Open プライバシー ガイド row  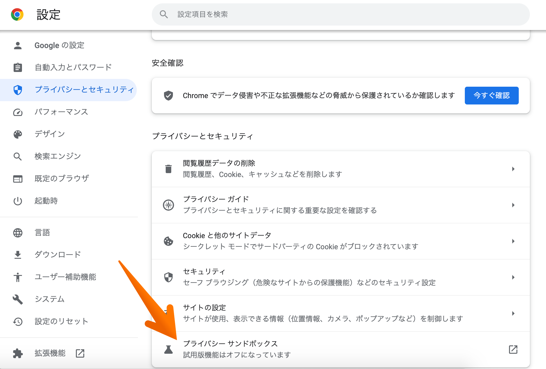pyautogui.click(x=341, y=205)
